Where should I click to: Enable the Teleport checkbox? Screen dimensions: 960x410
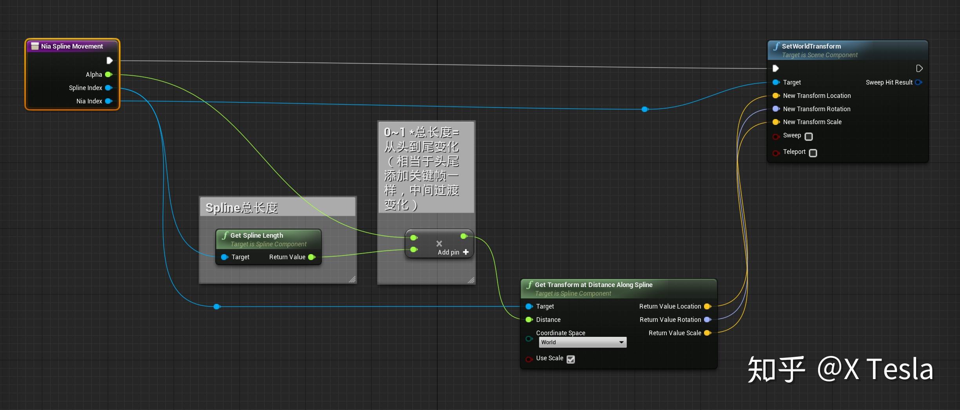click(x=813, y=153)
